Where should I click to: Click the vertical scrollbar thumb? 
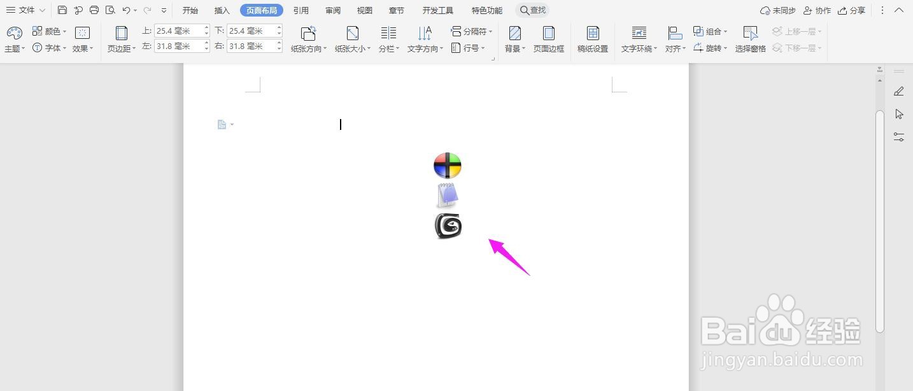[x=880, y=221]
